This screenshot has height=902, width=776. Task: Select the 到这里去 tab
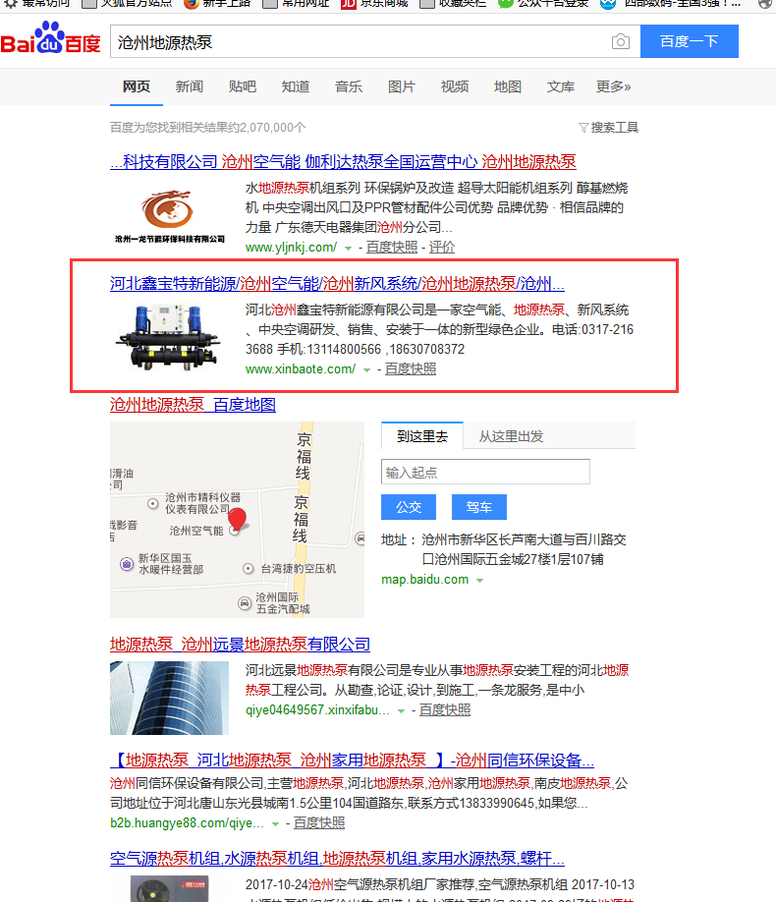pyautogui.click(x=422, y=436)
